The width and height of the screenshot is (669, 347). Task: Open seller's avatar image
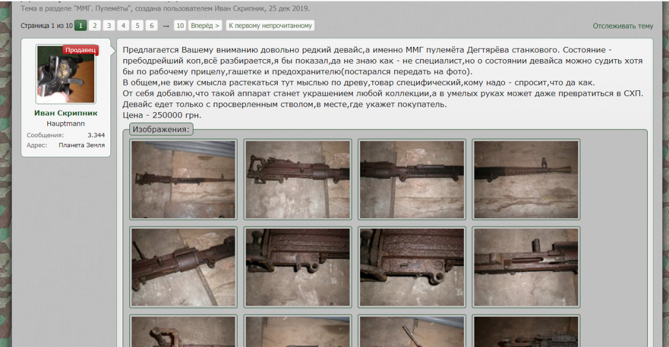tap(66, 74)
